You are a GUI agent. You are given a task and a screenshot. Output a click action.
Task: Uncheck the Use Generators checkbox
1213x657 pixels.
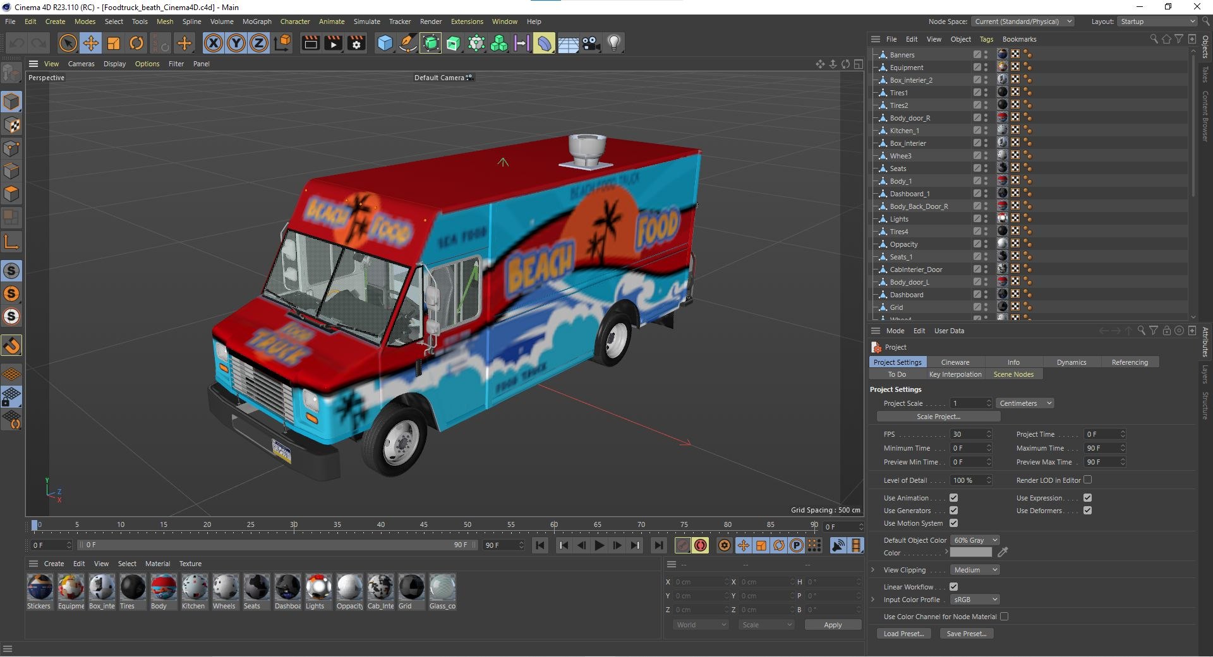click(x=954, y=511)
